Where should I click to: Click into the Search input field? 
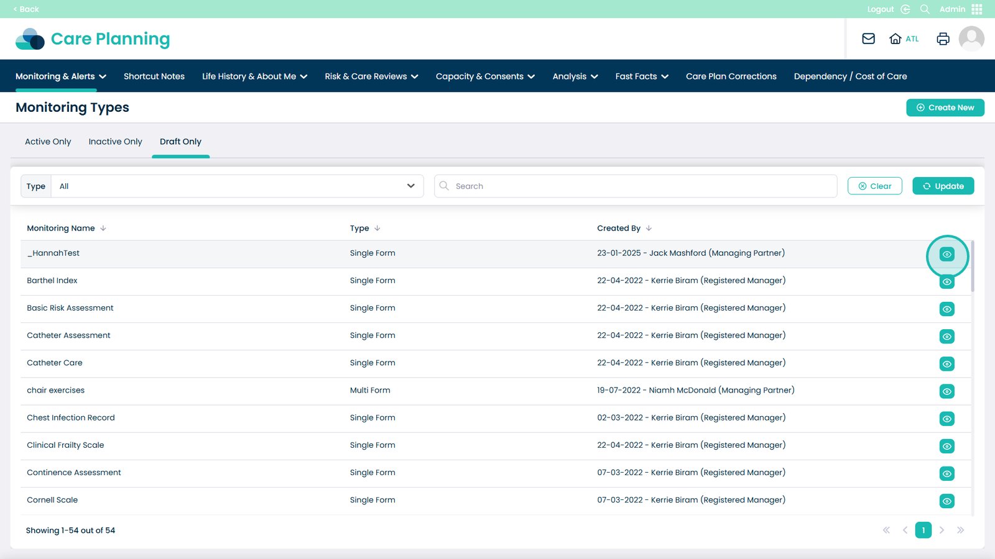(641, 186)
